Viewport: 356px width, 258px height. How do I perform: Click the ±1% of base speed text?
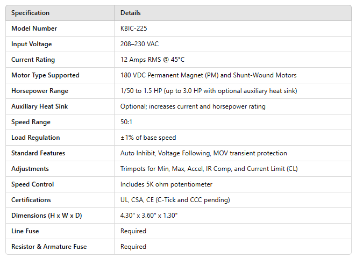(148, 138)
